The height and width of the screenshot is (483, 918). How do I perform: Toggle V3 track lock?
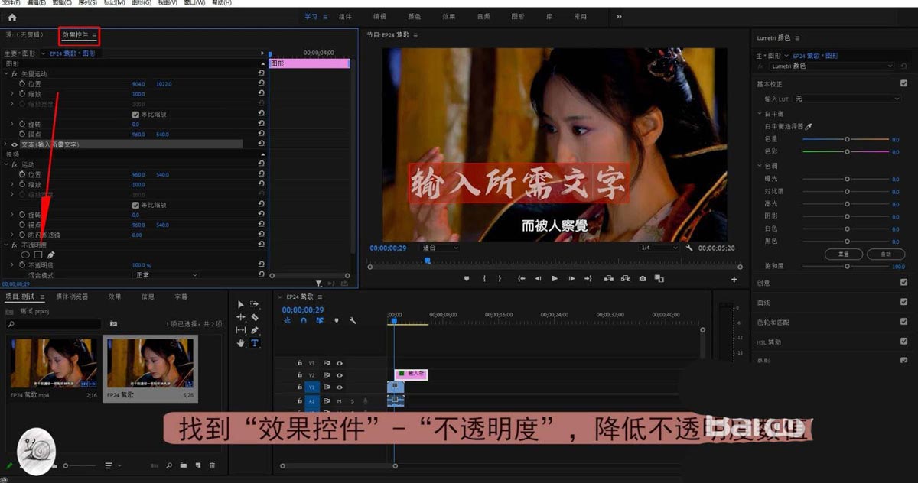[x=300, y=363]
